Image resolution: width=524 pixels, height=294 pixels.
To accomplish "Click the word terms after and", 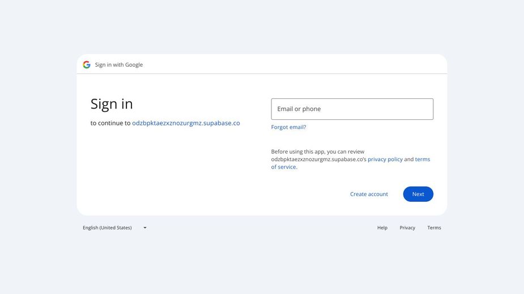I will [423, 159].
